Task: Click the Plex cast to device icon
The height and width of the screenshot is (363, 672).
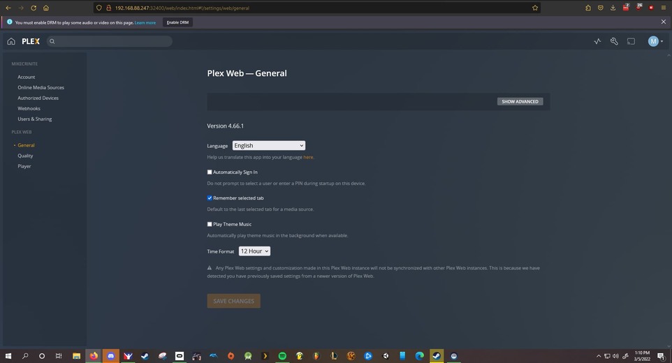Action: [x=631, y=41]
